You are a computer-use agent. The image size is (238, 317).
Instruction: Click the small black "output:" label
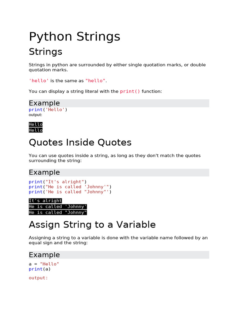35,115
